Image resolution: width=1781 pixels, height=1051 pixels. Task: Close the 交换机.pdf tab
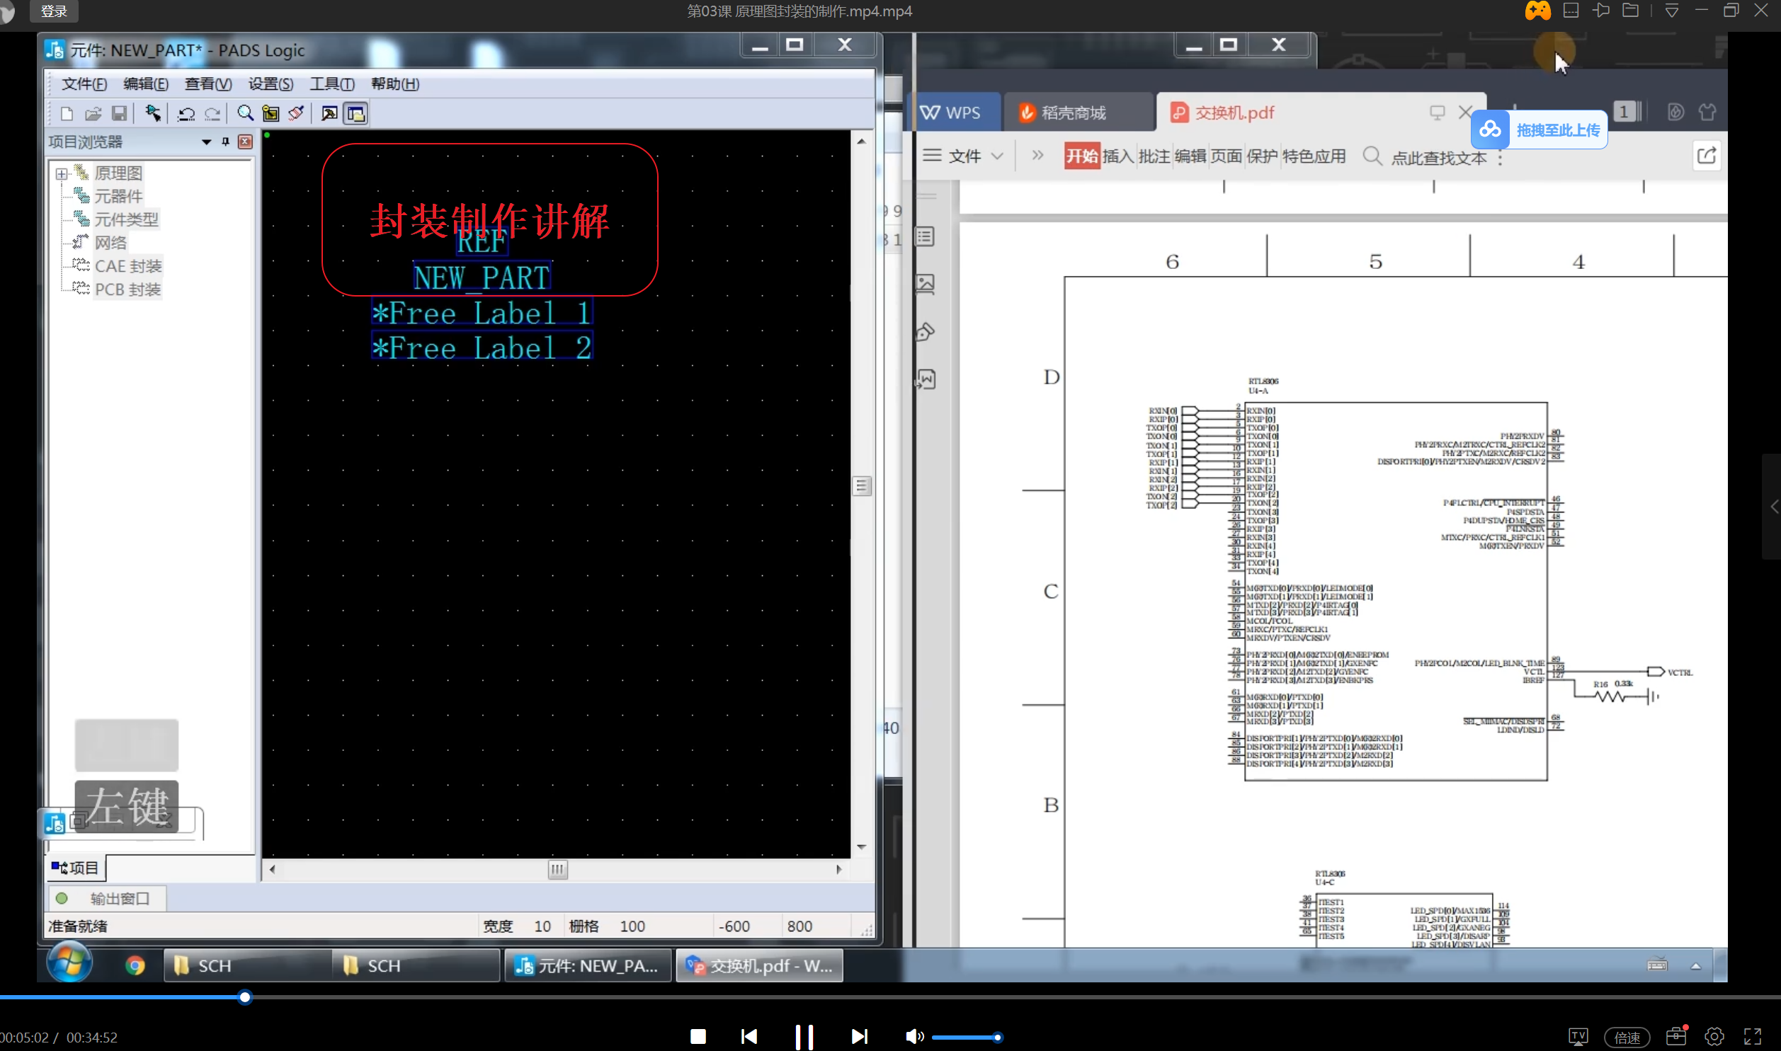pos(1465,112)
